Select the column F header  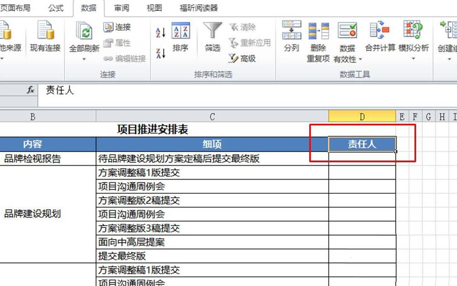(x=415, y=117)
